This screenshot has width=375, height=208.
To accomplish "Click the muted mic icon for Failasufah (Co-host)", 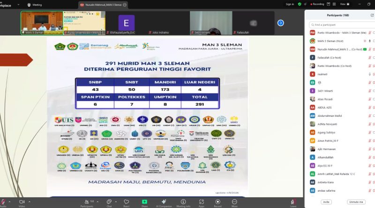I will pos(370,57).
